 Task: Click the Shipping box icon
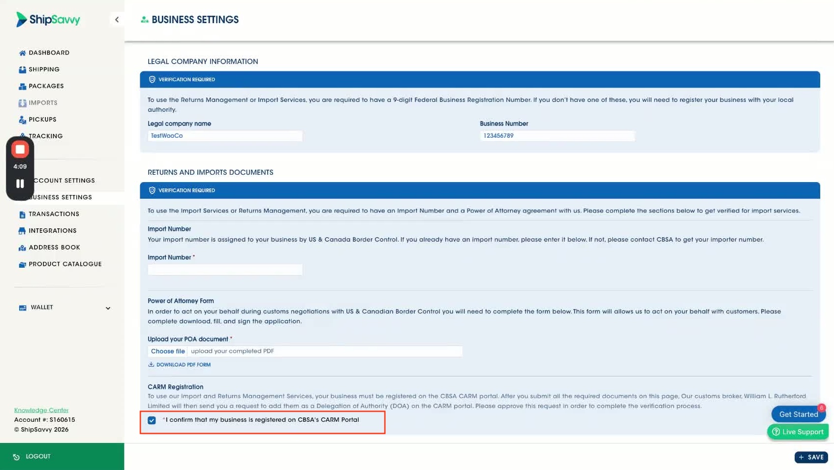[22, 69]
